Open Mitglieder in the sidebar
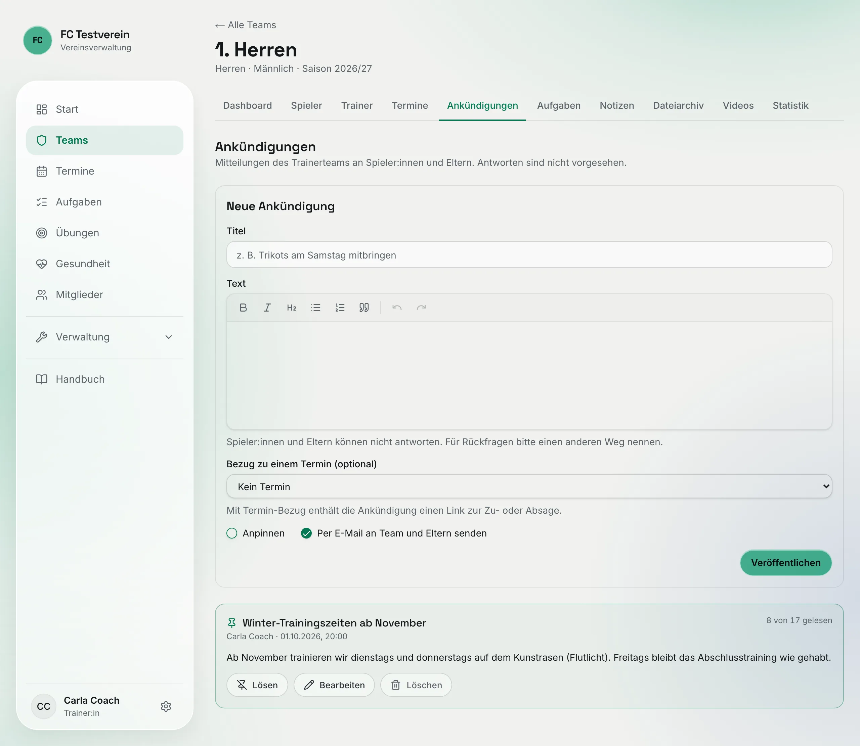The height and width of the screenshot is (746, 860). click(x=104, y=295)
